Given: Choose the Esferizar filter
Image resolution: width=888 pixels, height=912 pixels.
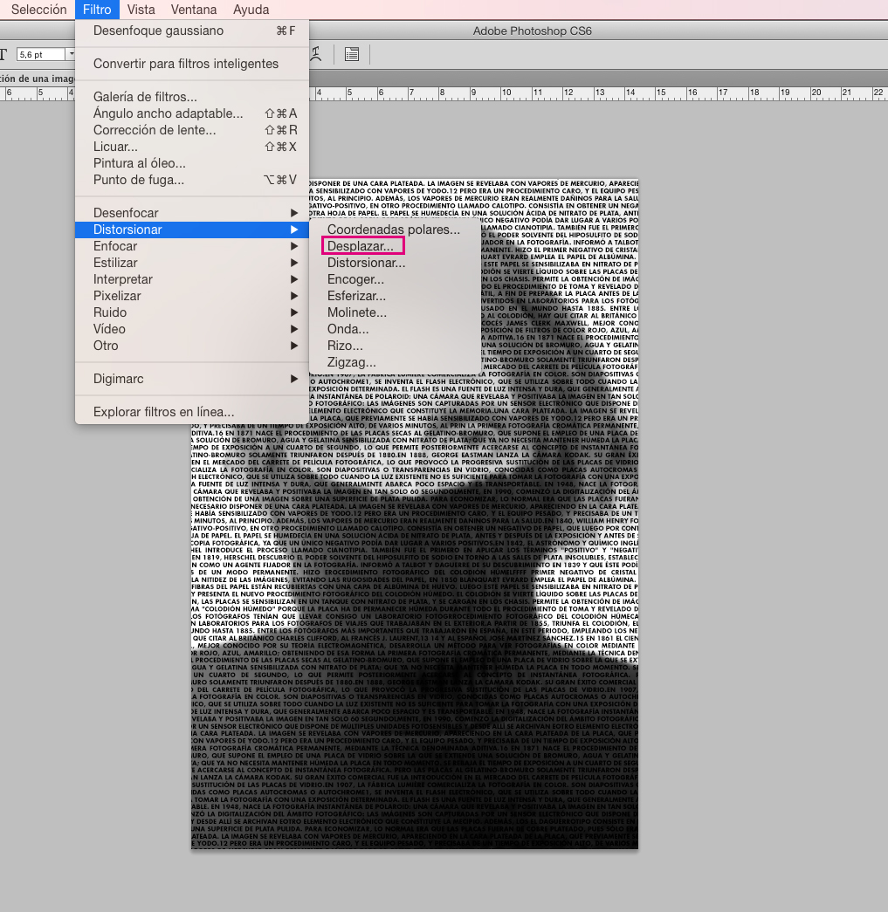Looking at the screenshot, I should pyautogui.click(x=396, y=296).
